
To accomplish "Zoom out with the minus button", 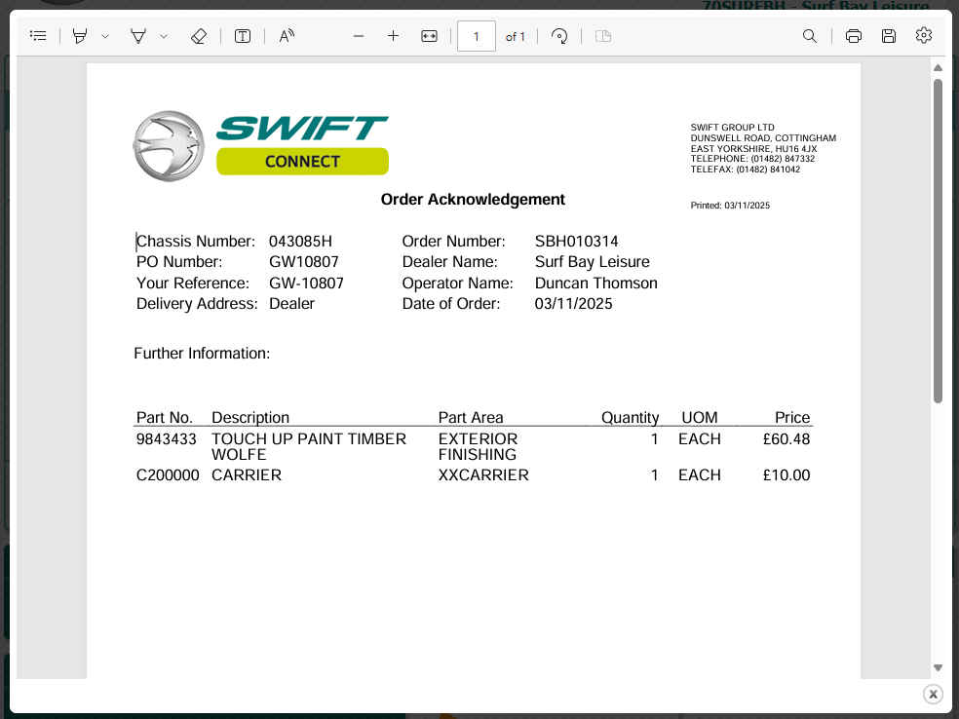I will click(359, 36).
